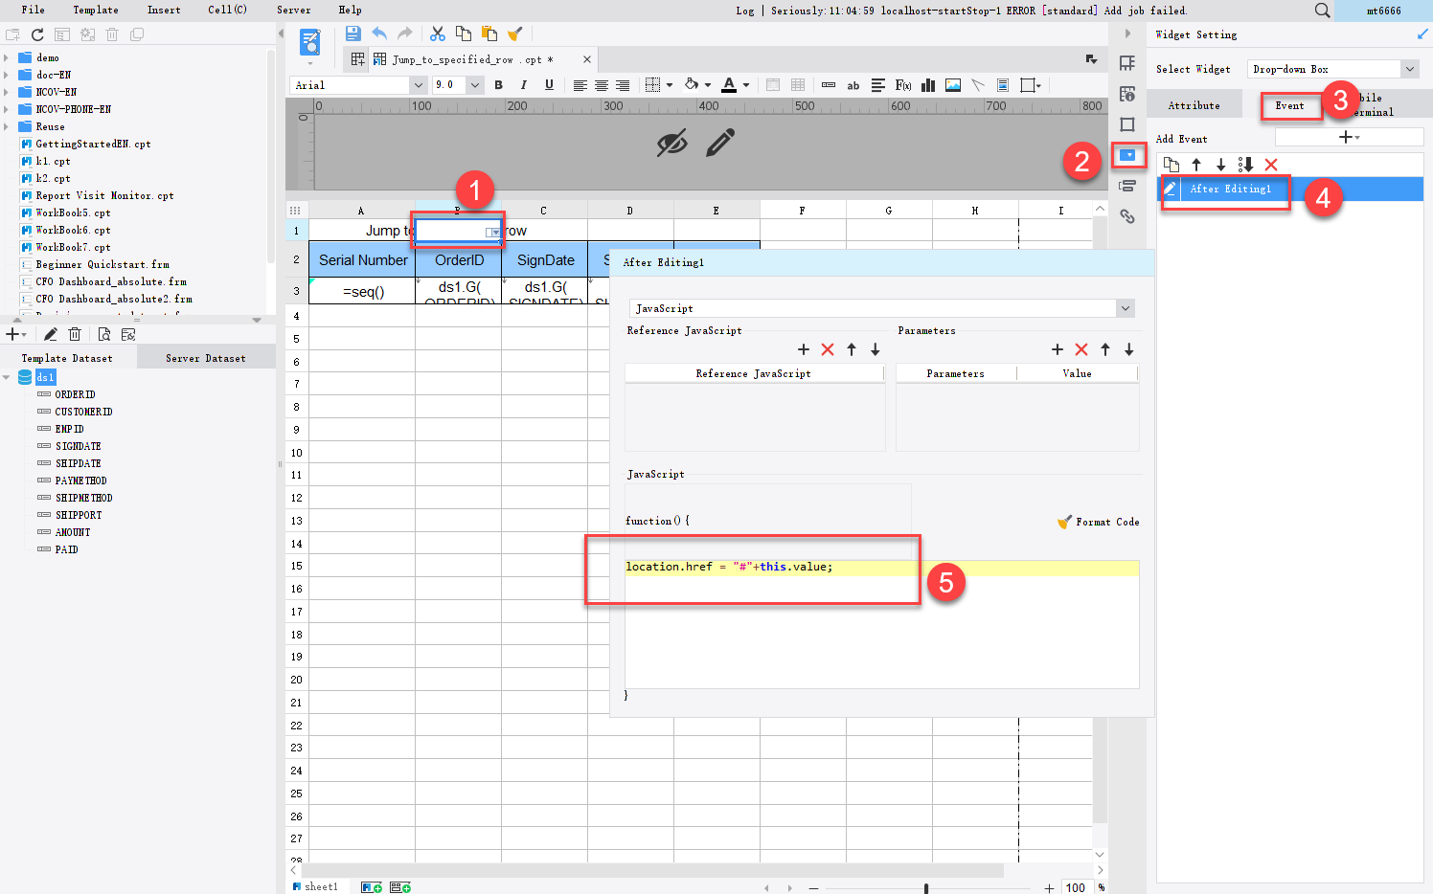Align cell text to the left
The image size is (1433, 894).
[580, 85]
